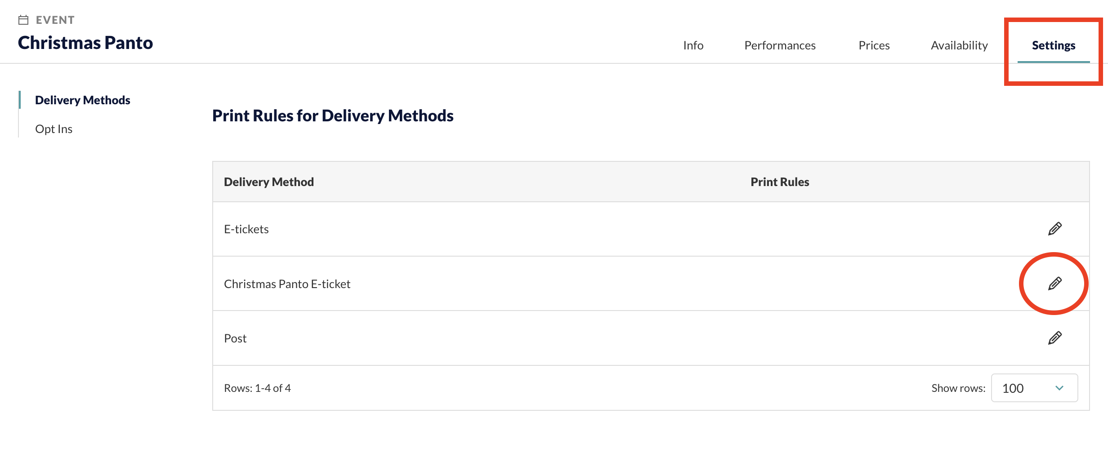The width and height of the screenshot is (1108, 462).
Task: Click the Christmas Panto event title
Action: (85, 43)
